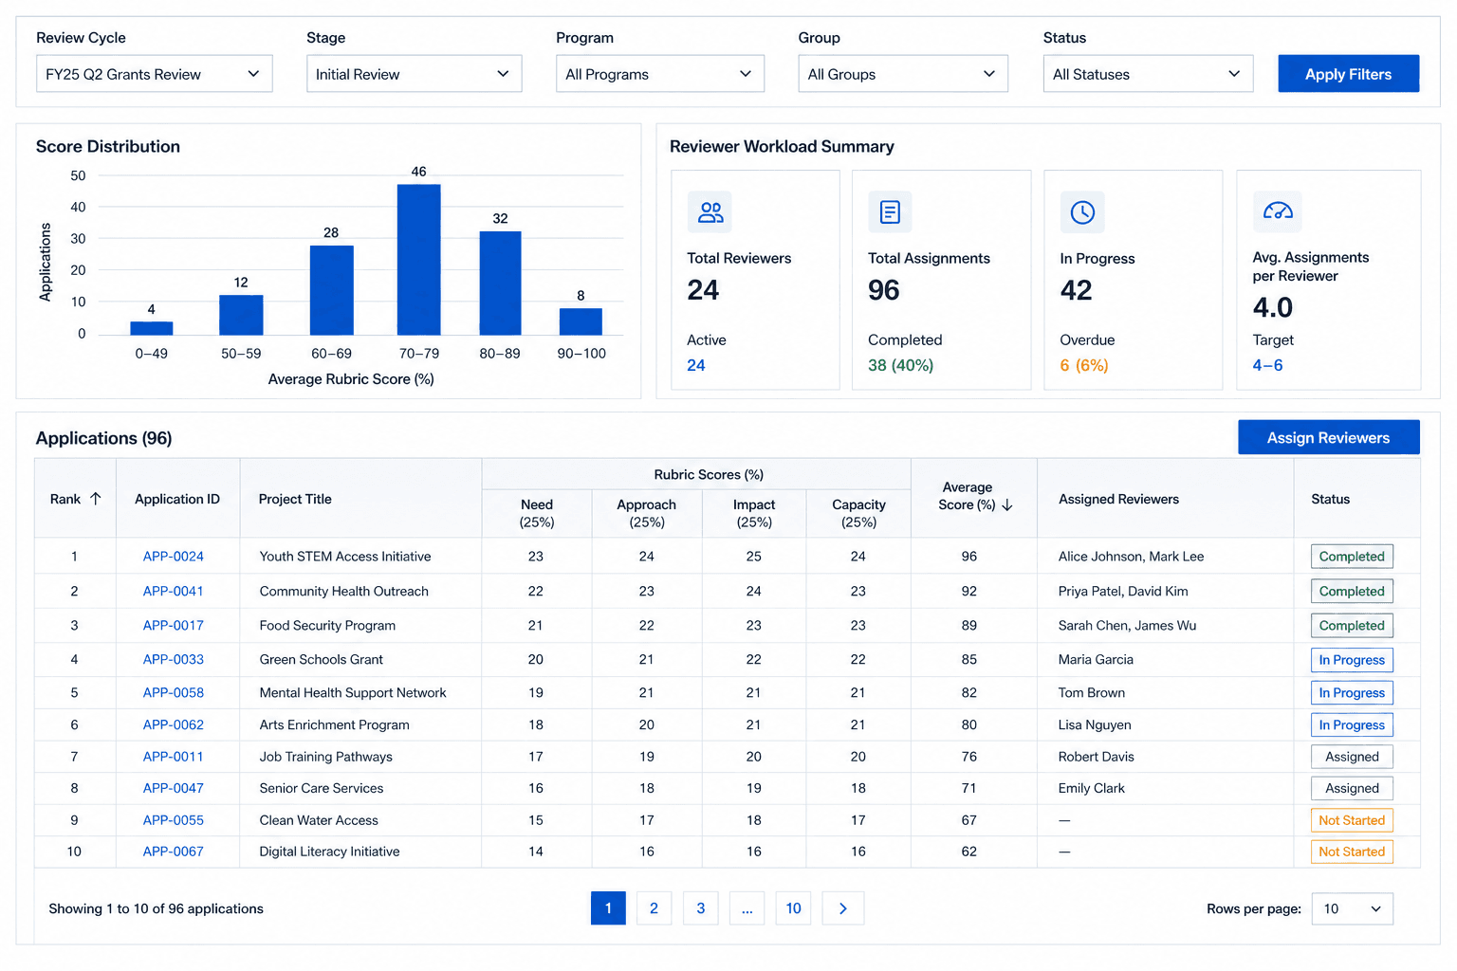Viewport: 1457px width, 971px height.
Task: Open application APP-0062
Action: pos(174,724)
